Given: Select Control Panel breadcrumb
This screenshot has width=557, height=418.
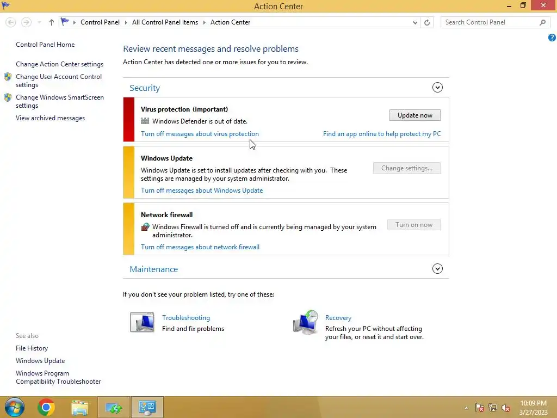Looking at the screenshot, I should click(100, 22).
